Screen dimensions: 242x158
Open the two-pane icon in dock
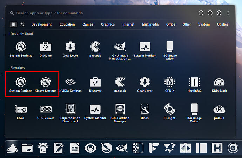201,148
